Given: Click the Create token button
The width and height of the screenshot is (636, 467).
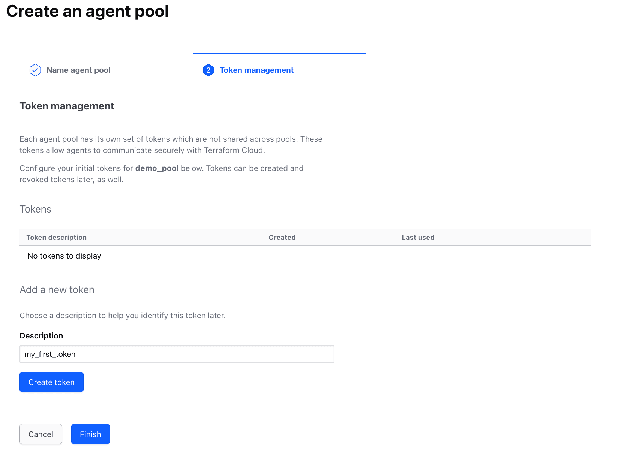Looking at the screenshot, I should (x=51, y=382).
